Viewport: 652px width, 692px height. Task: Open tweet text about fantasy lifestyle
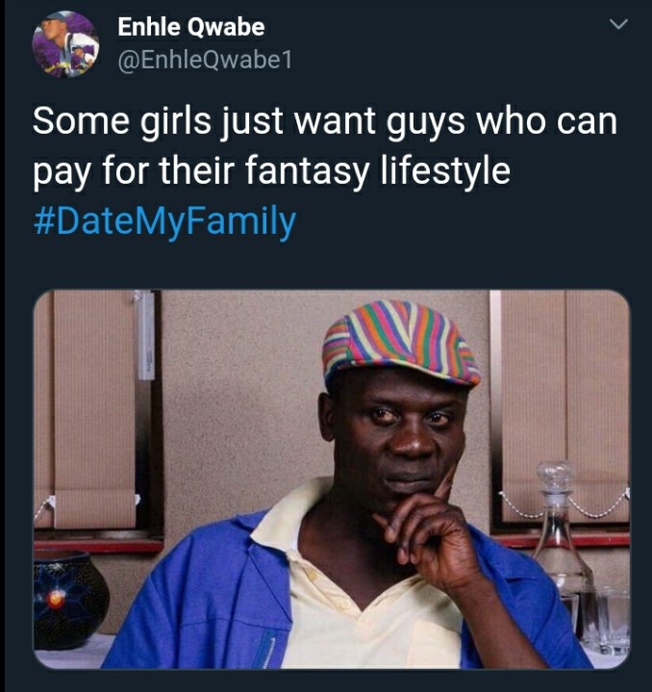(x=325, y=145)
